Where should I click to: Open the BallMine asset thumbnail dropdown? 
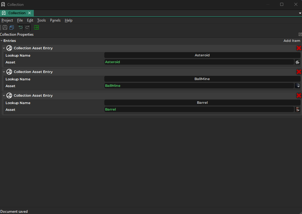click(x=297, y=86)
